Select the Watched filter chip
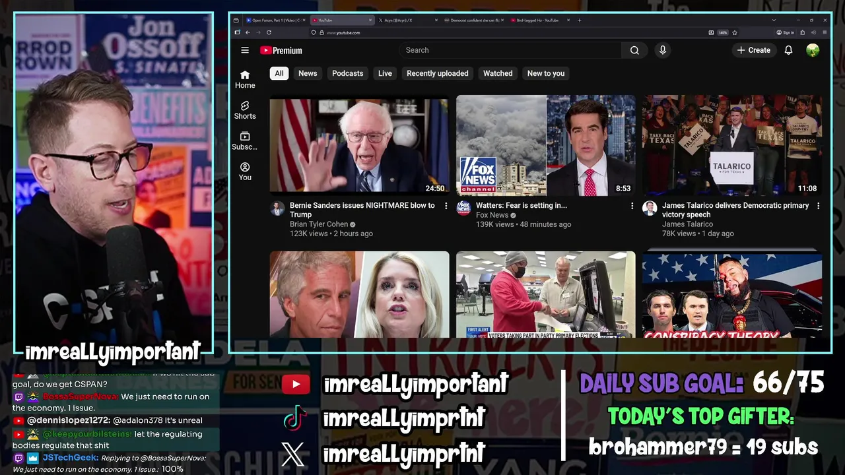 click(498, 73)
